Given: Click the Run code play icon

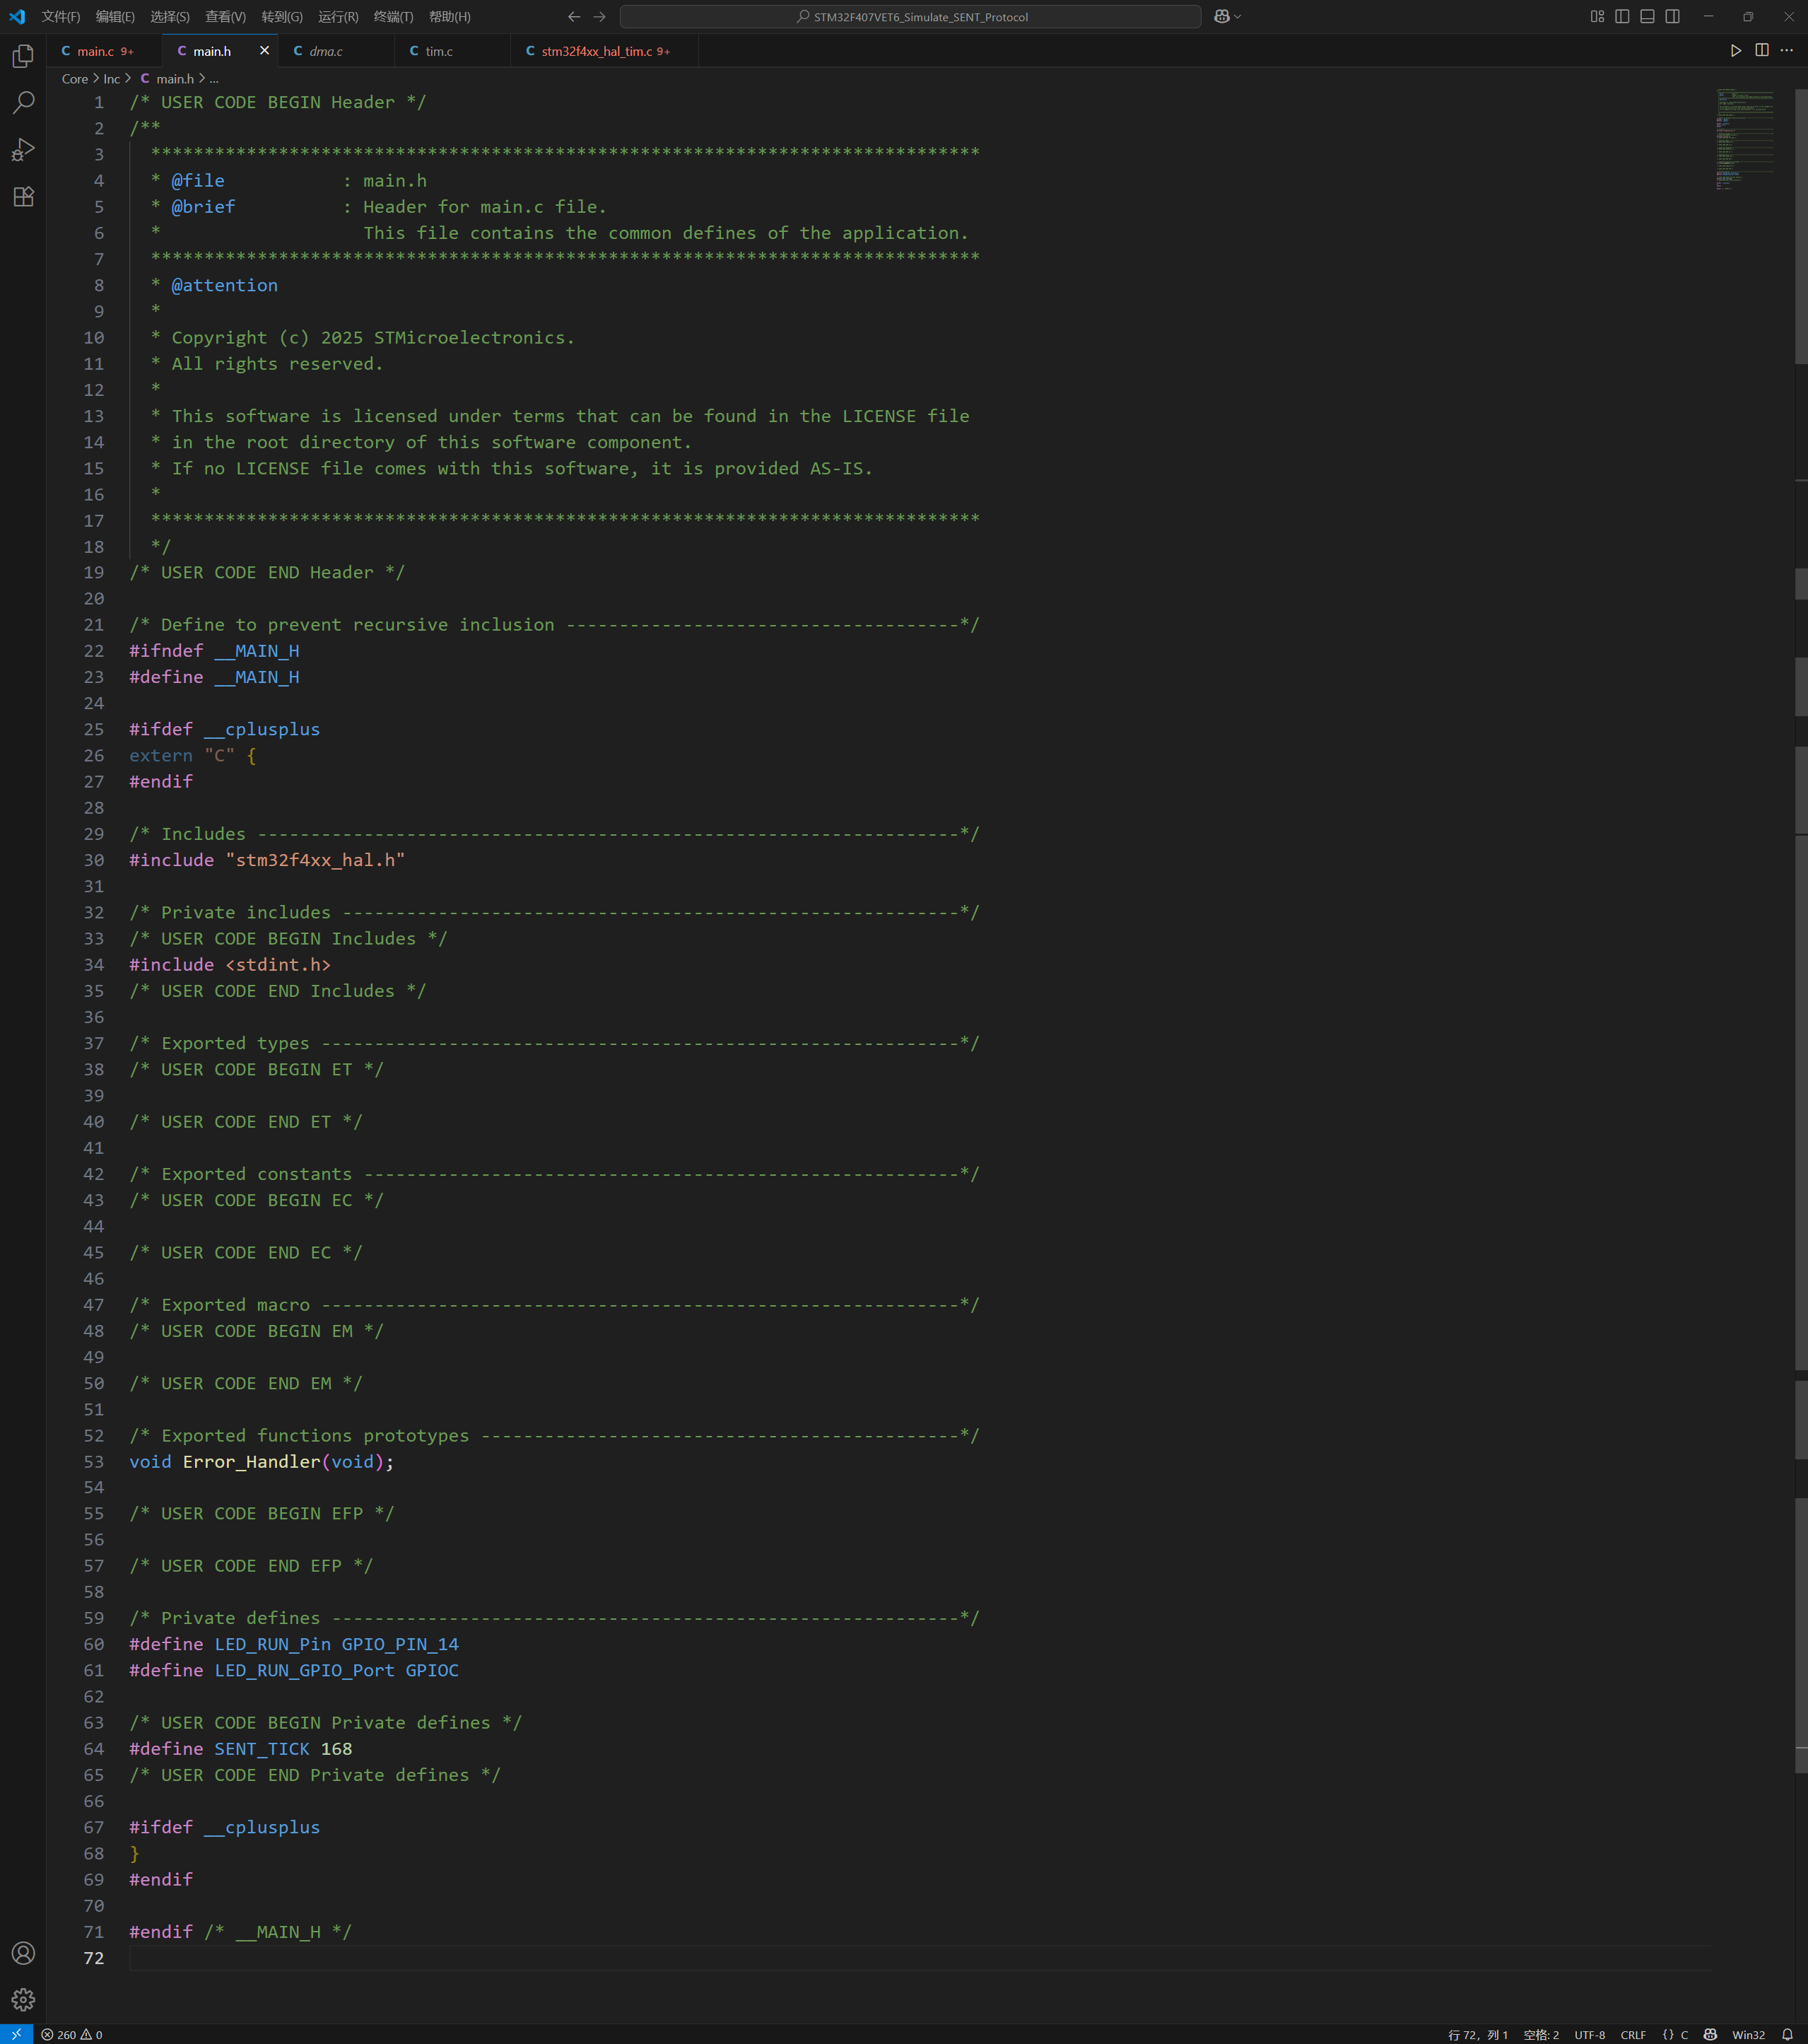Looking at the screenshot, I should (1736, 51).
